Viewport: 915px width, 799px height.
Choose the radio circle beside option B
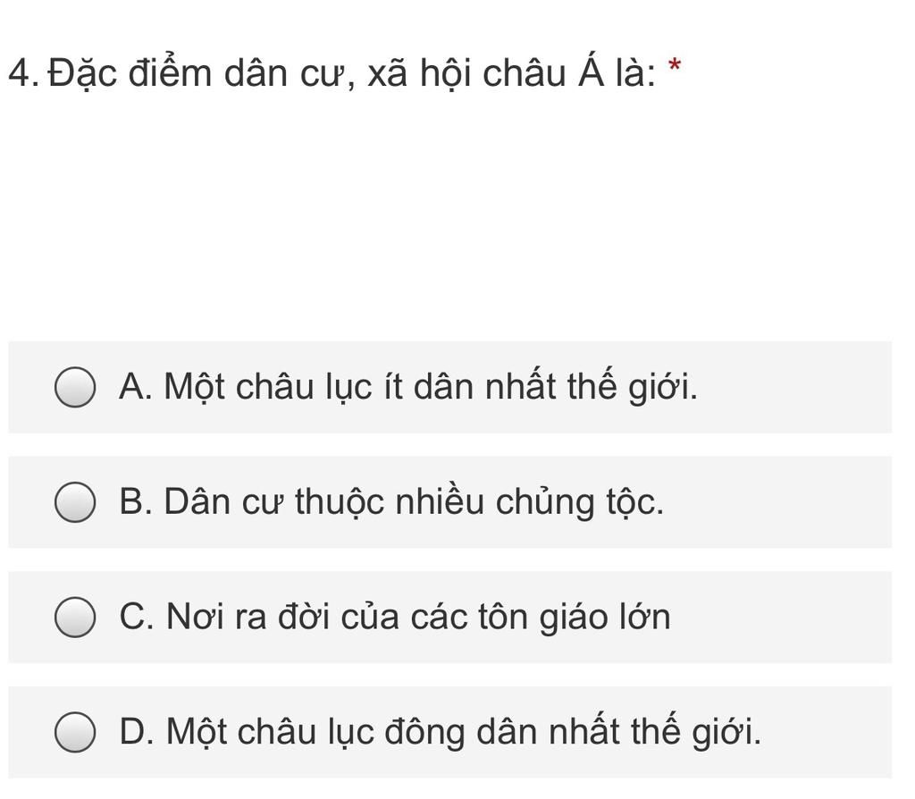tap(75, 502)
